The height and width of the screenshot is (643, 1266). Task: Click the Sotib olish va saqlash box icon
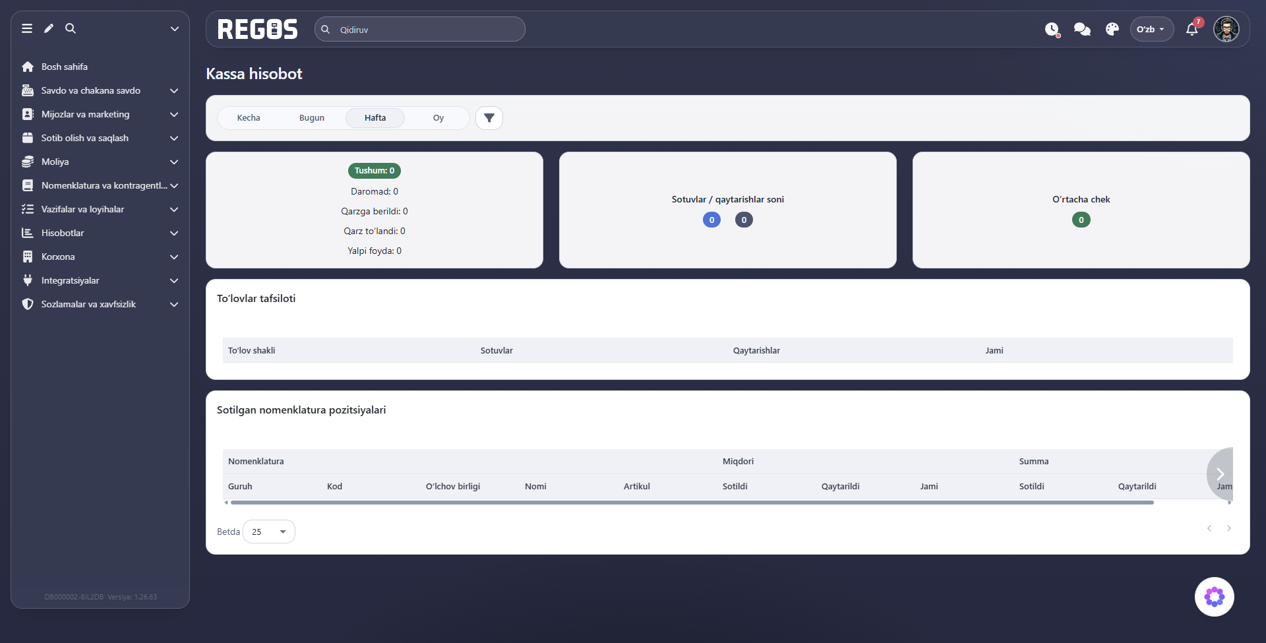28,138
